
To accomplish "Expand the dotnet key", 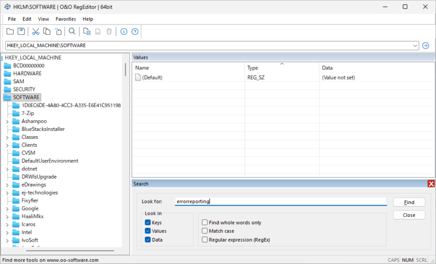I will [x=7, y=169].
